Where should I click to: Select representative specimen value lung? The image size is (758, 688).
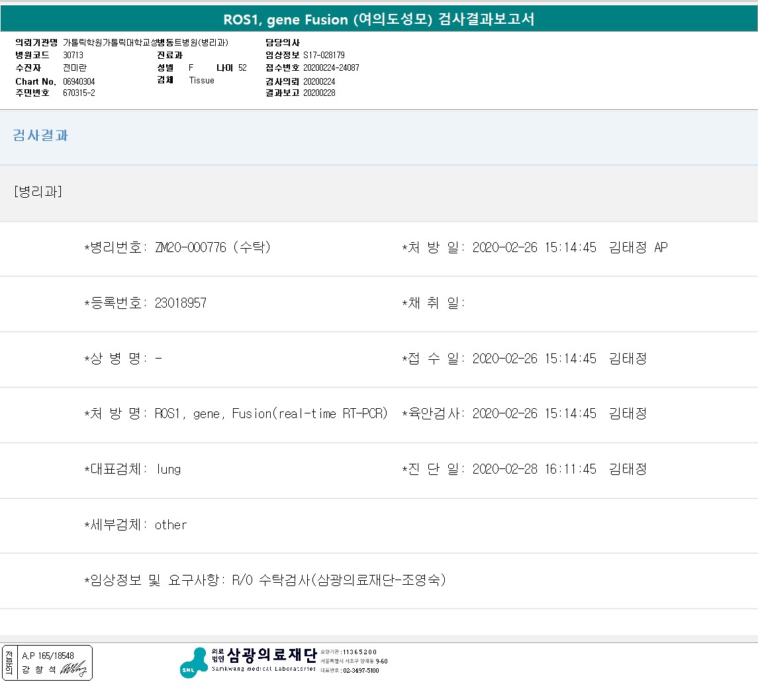[x=169, y=469]
